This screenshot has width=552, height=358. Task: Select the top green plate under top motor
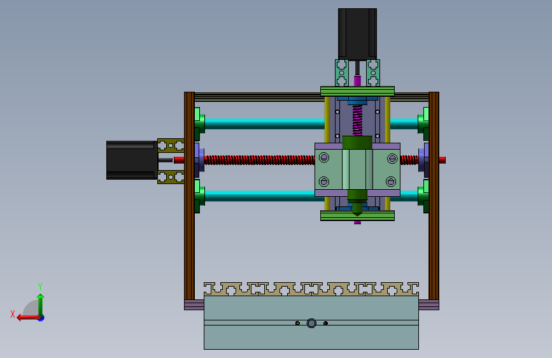(357, 91)
